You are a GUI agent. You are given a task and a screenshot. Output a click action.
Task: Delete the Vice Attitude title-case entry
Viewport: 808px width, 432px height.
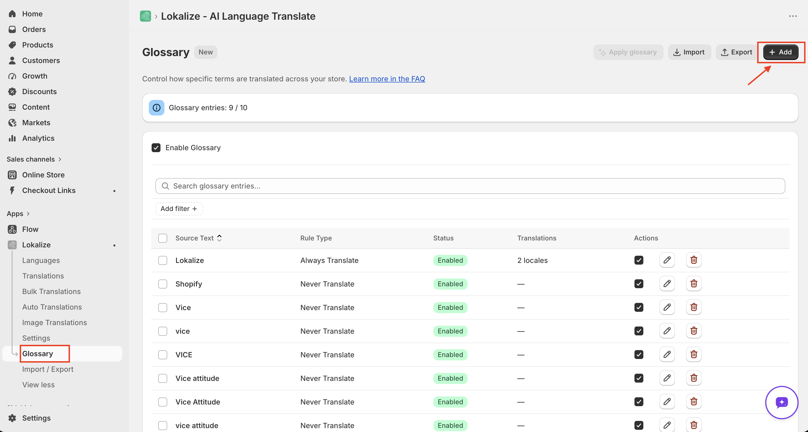tap(694, 401)
